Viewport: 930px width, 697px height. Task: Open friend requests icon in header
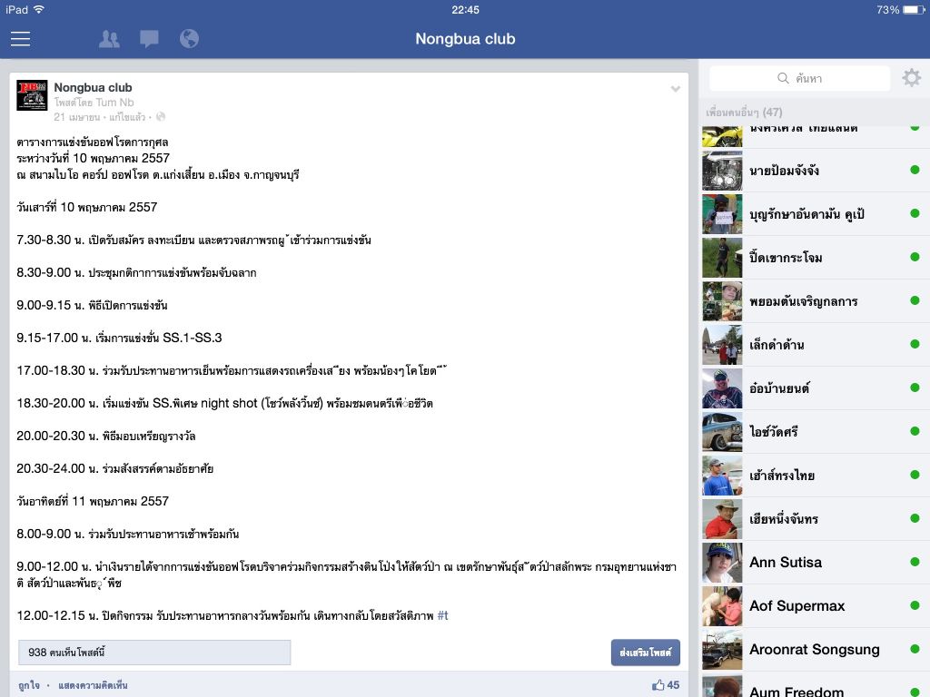pos(109,39)
